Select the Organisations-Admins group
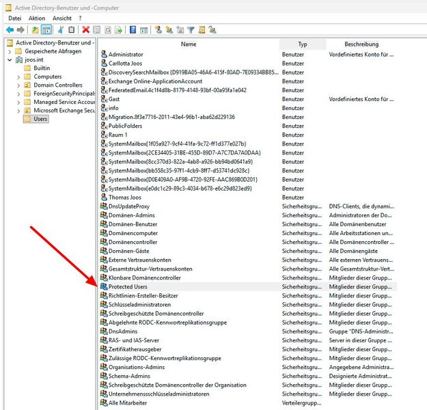Image resolution: width=427 pixels, height=410 pixels. point(137,367)
